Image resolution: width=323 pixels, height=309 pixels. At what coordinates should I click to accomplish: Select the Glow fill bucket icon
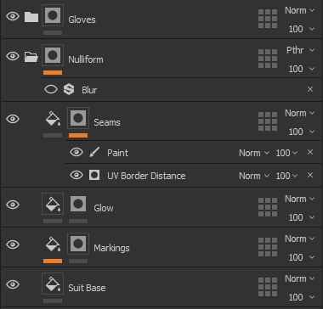[x=53, y=204]
